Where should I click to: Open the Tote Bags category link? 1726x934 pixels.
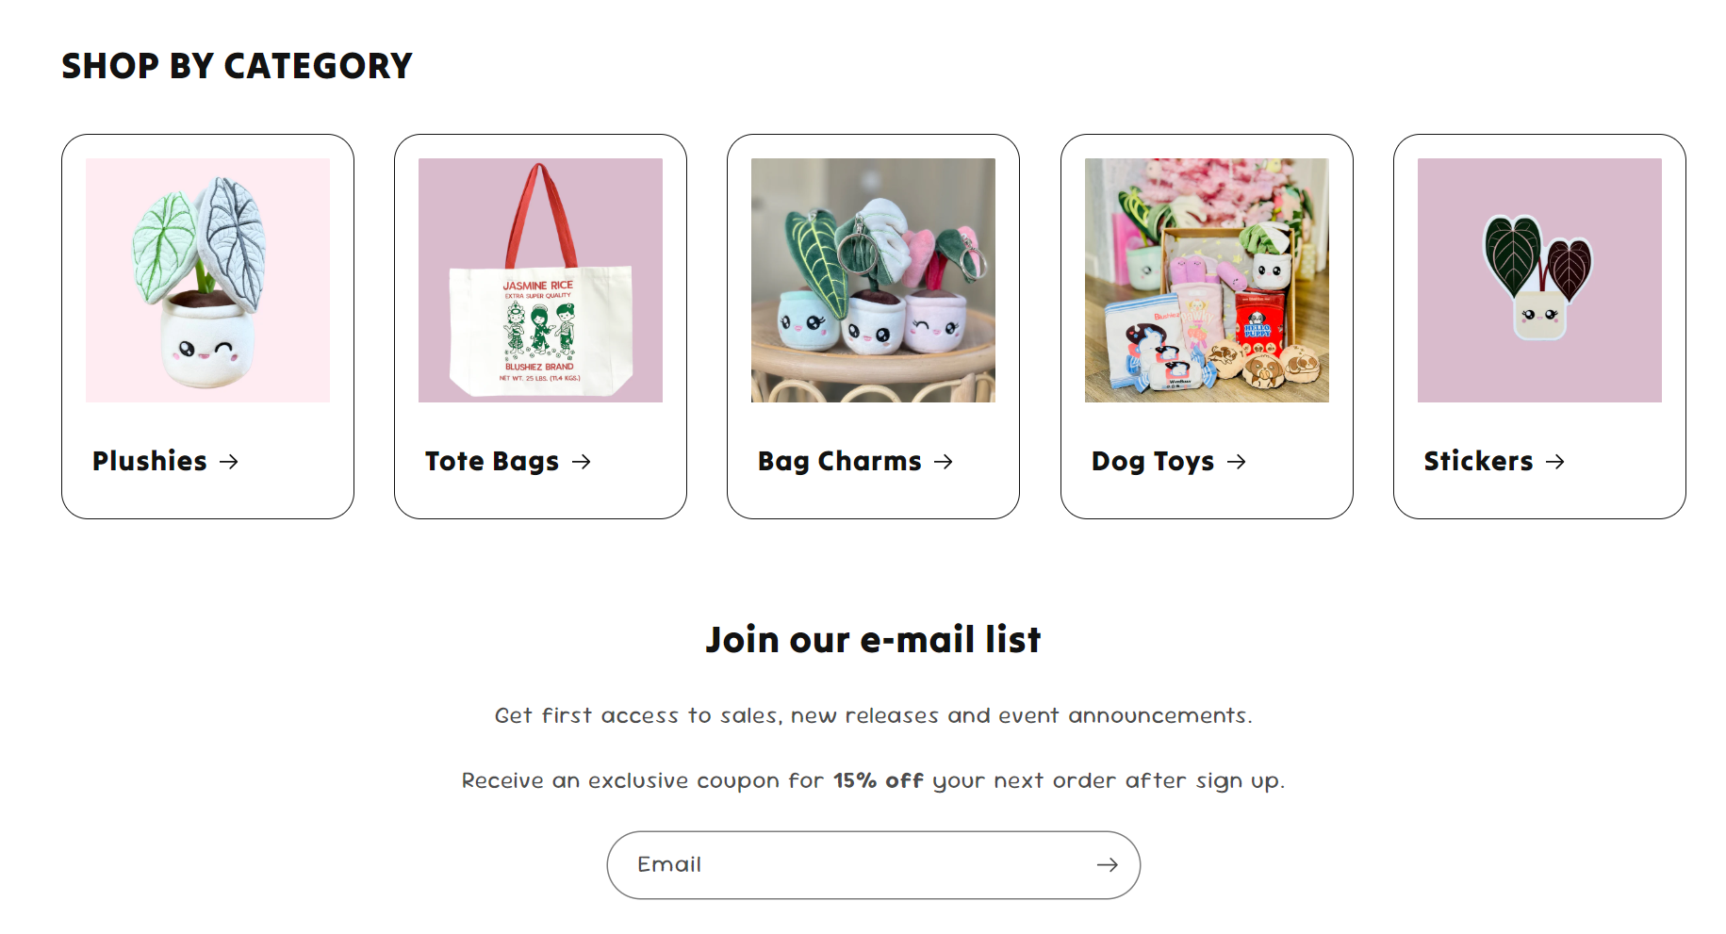(491, 462)
